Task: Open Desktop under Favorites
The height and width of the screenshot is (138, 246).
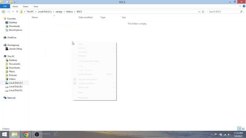Action: 13,23
